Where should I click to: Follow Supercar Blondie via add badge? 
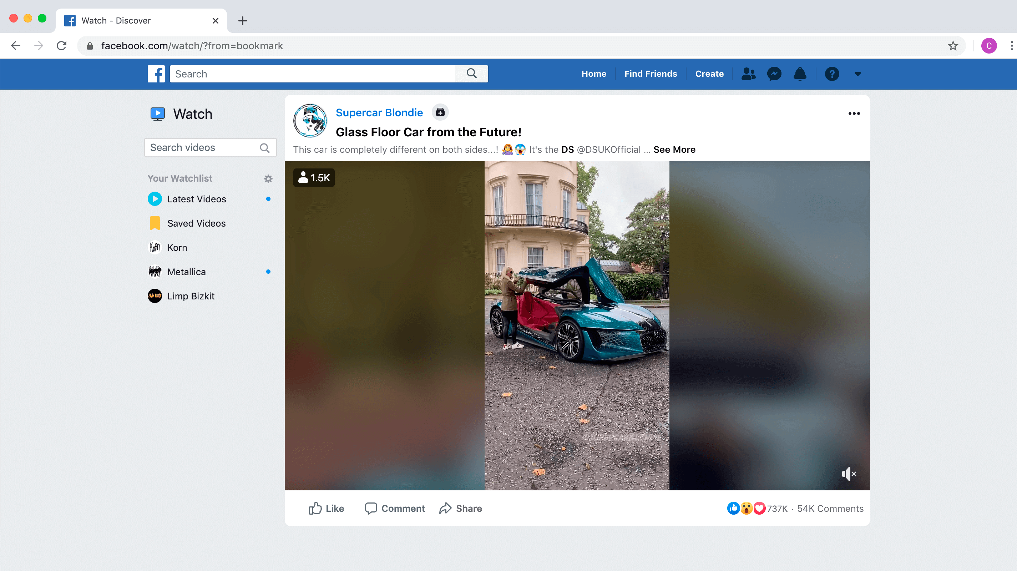coord(440,112)
